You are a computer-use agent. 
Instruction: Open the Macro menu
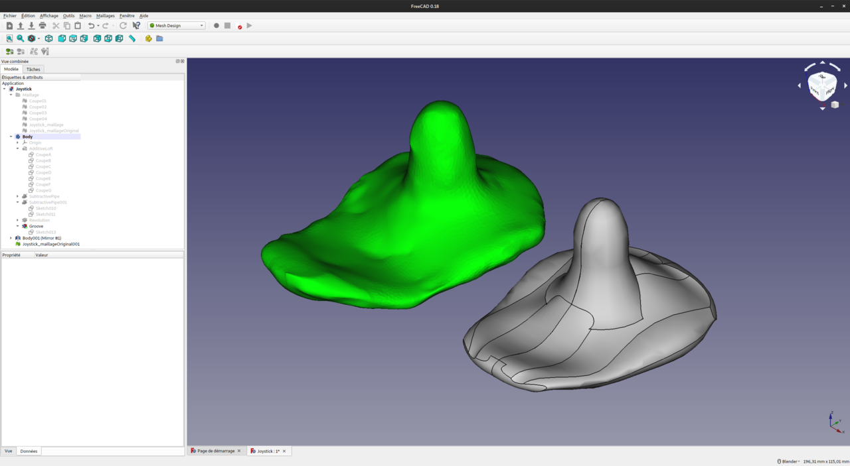(86, 15)
